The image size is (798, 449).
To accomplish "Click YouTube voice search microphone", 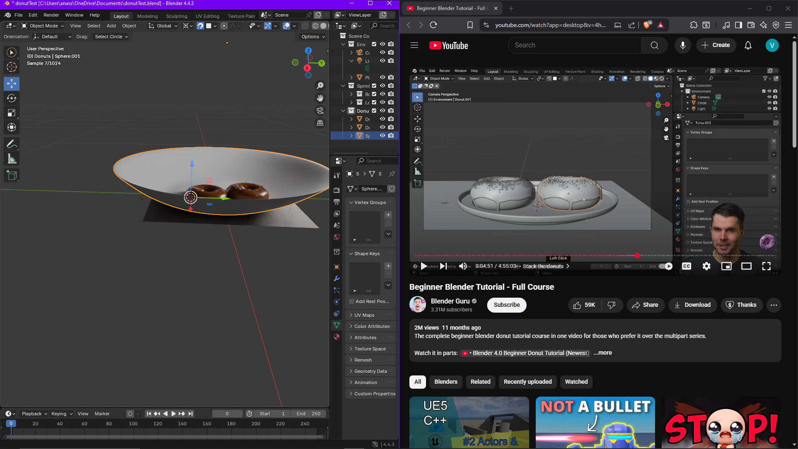I will pyautogui.click(x=683, y=45).
